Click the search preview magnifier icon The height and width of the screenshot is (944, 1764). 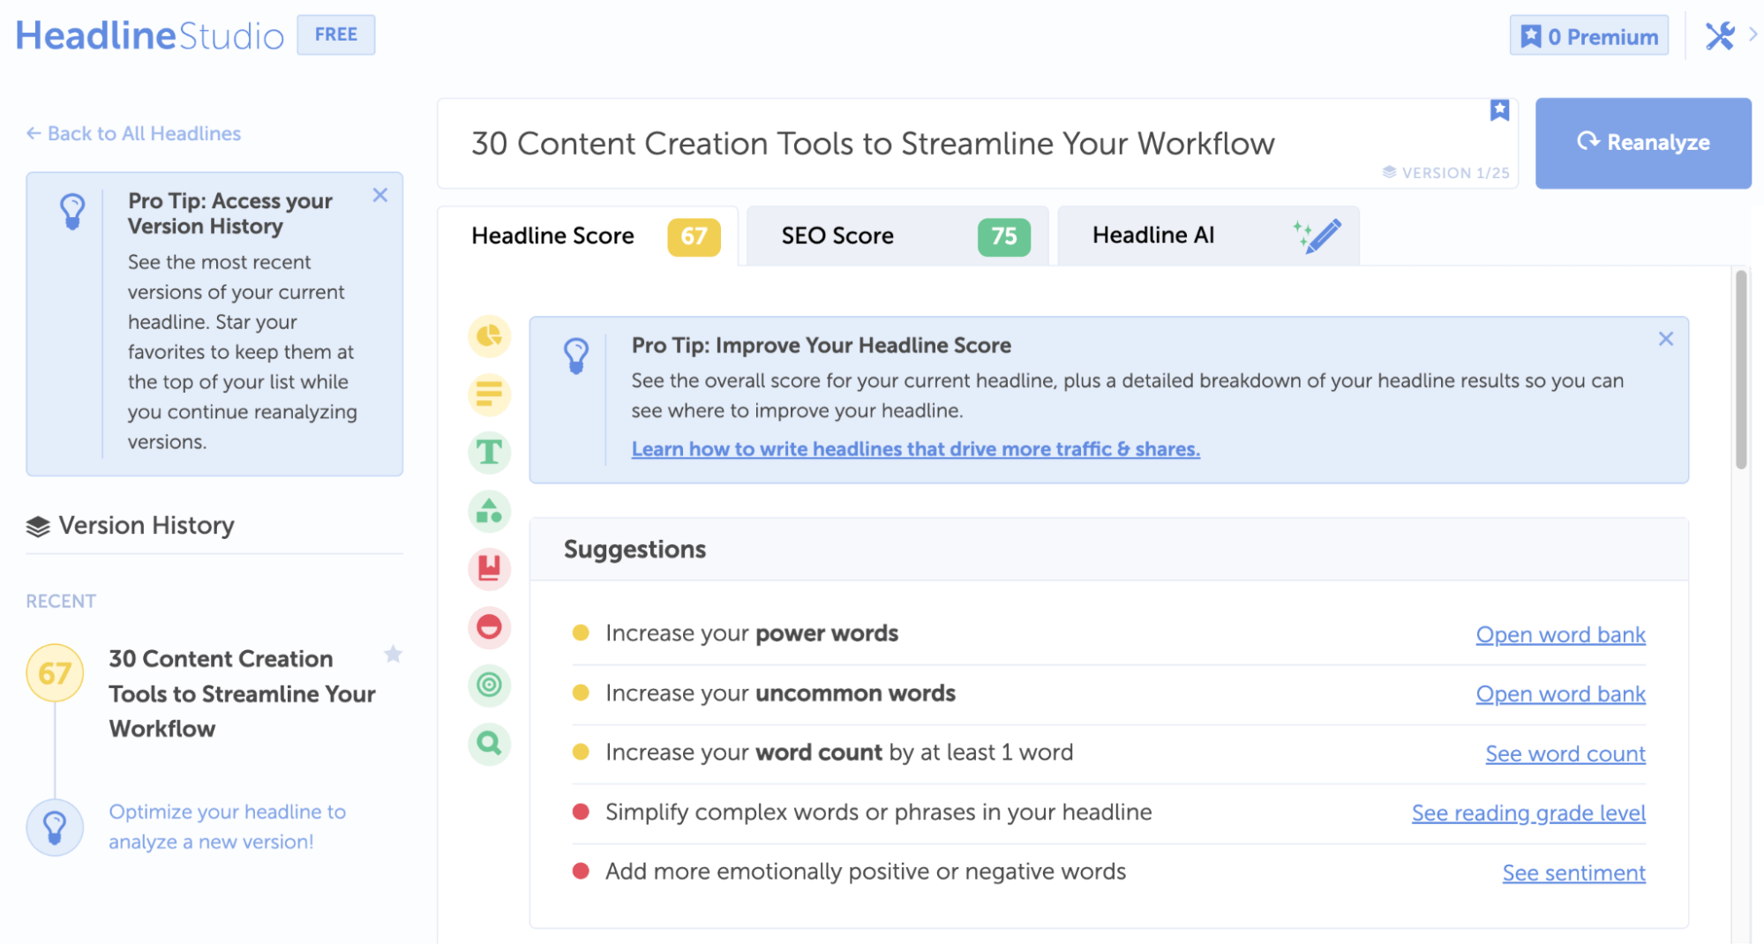[x=490, y=744]
